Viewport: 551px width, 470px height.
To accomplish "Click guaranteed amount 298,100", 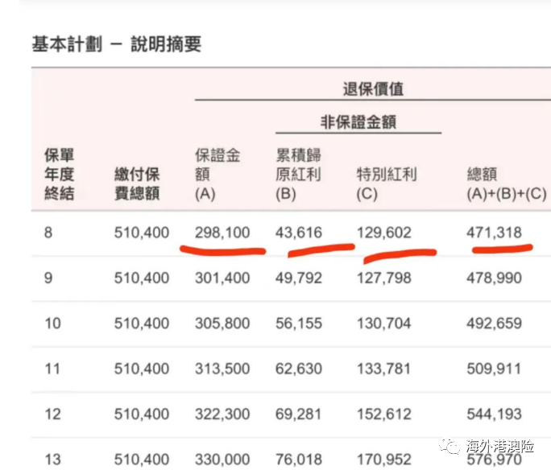I will pyautogui.click(x=222, y=233).
